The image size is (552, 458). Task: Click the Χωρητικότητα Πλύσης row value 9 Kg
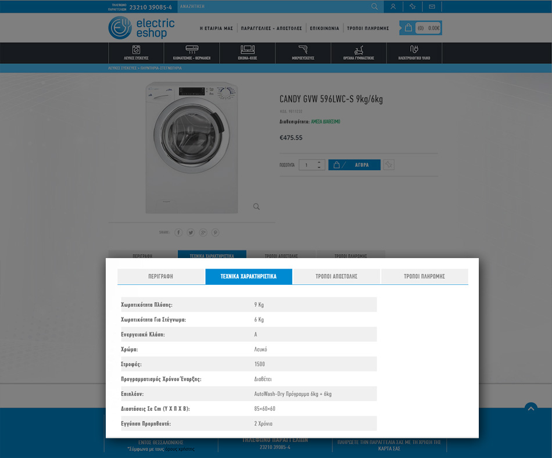259,305
